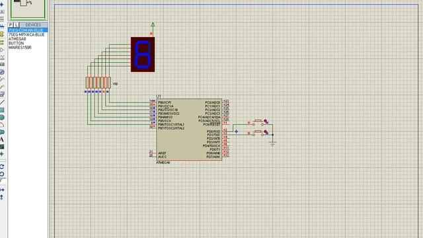Select the ground terminal symbol
The height and width of the screenshot is (238, 423).
coord(272,144)
